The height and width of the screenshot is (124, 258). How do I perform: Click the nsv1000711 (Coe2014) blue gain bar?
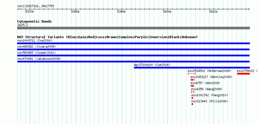coord(133,43)
